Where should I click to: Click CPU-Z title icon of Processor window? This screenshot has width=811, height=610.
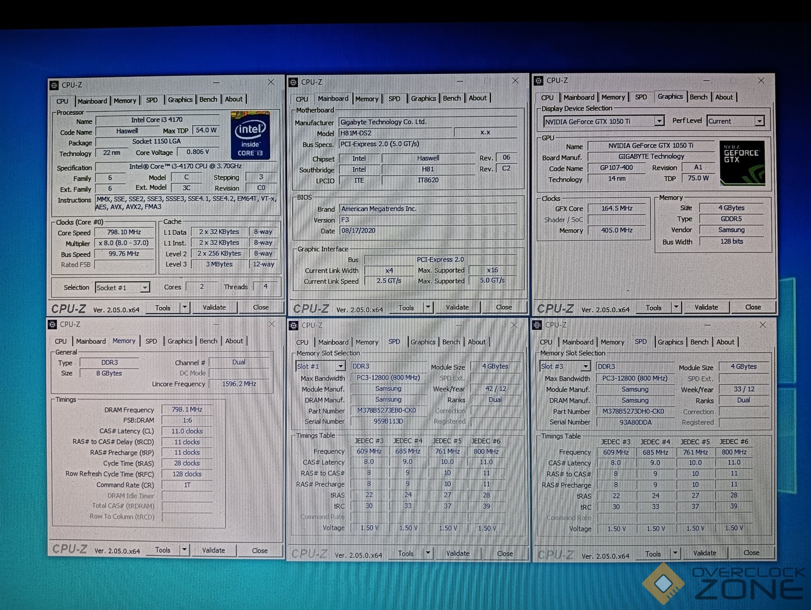54,85
